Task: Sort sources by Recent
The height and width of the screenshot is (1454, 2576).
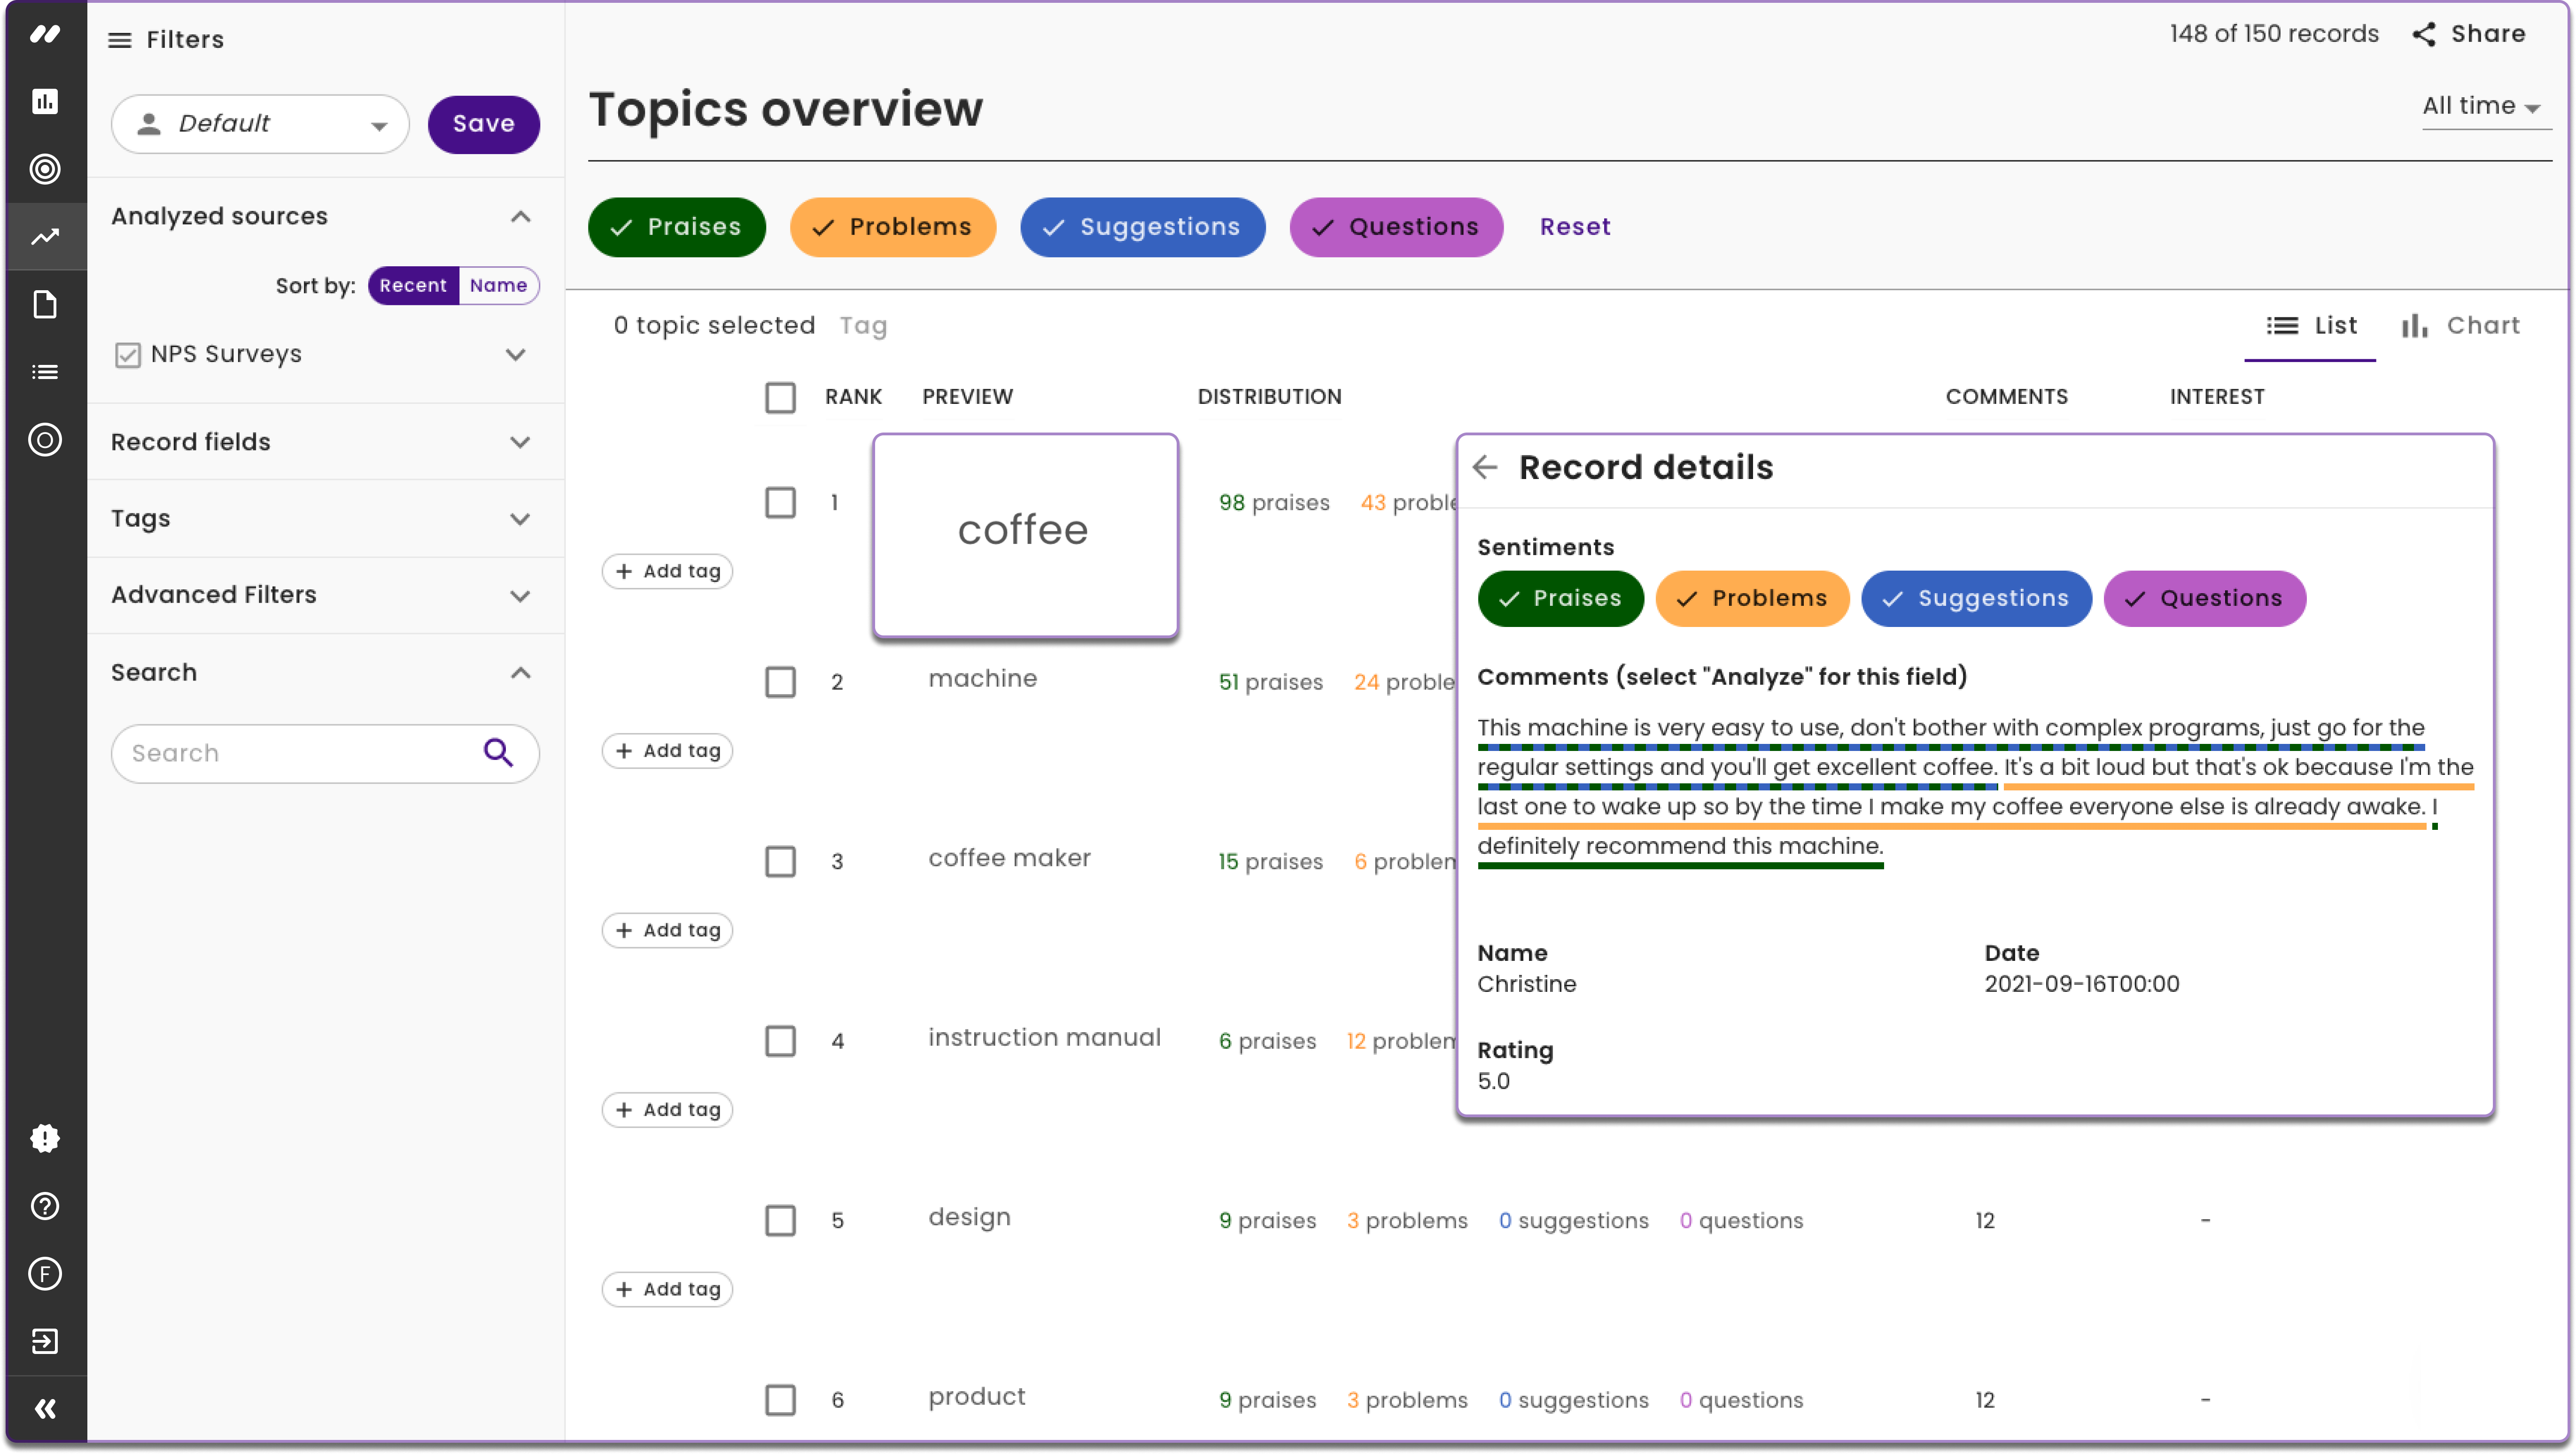Action: point(413,286)
